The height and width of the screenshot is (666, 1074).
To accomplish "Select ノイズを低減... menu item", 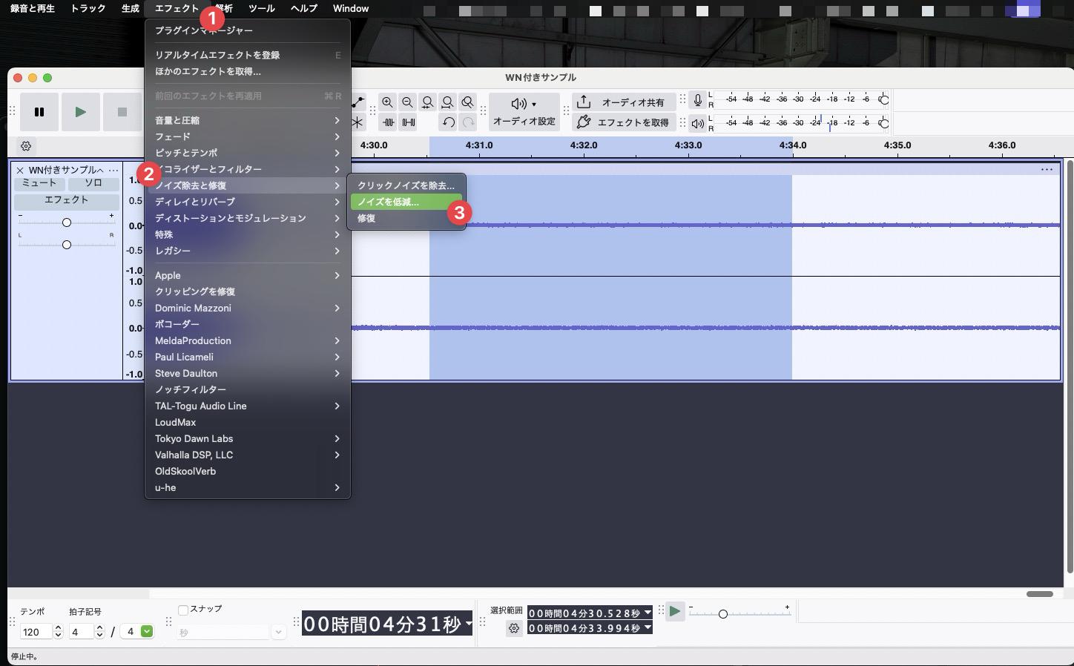I will [x=389, y=202].
